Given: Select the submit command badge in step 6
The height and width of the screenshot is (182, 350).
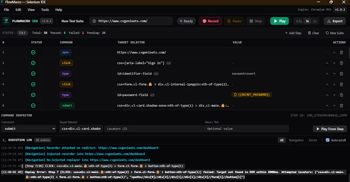Looking at the screenshot, I should tap(67, 105).
